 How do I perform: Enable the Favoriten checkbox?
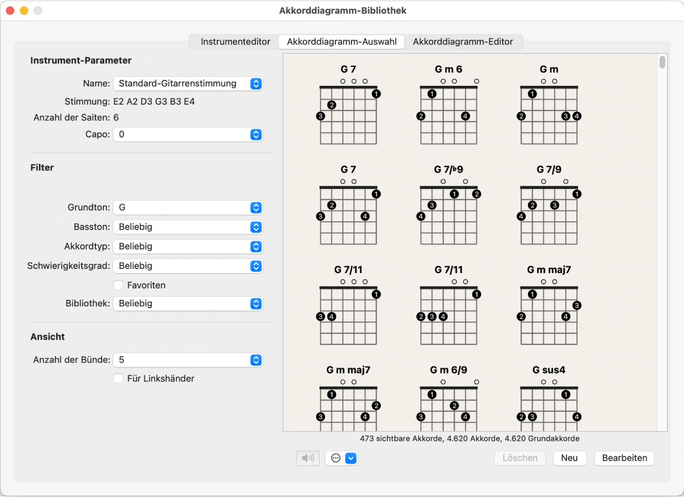click(x=118, y=285)
